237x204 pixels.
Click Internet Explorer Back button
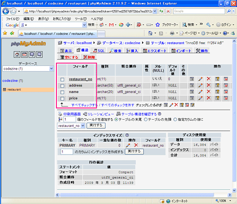point(6,12)
